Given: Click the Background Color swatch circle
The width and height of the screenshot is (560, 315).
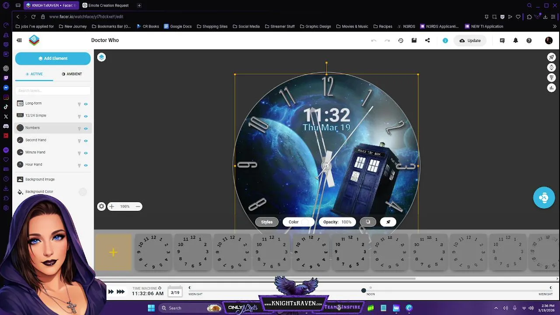Looking at the screenshot, I should point(83,192).
